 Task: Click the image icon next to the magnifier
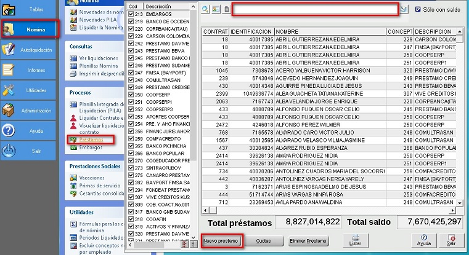[x=216, y=10]
